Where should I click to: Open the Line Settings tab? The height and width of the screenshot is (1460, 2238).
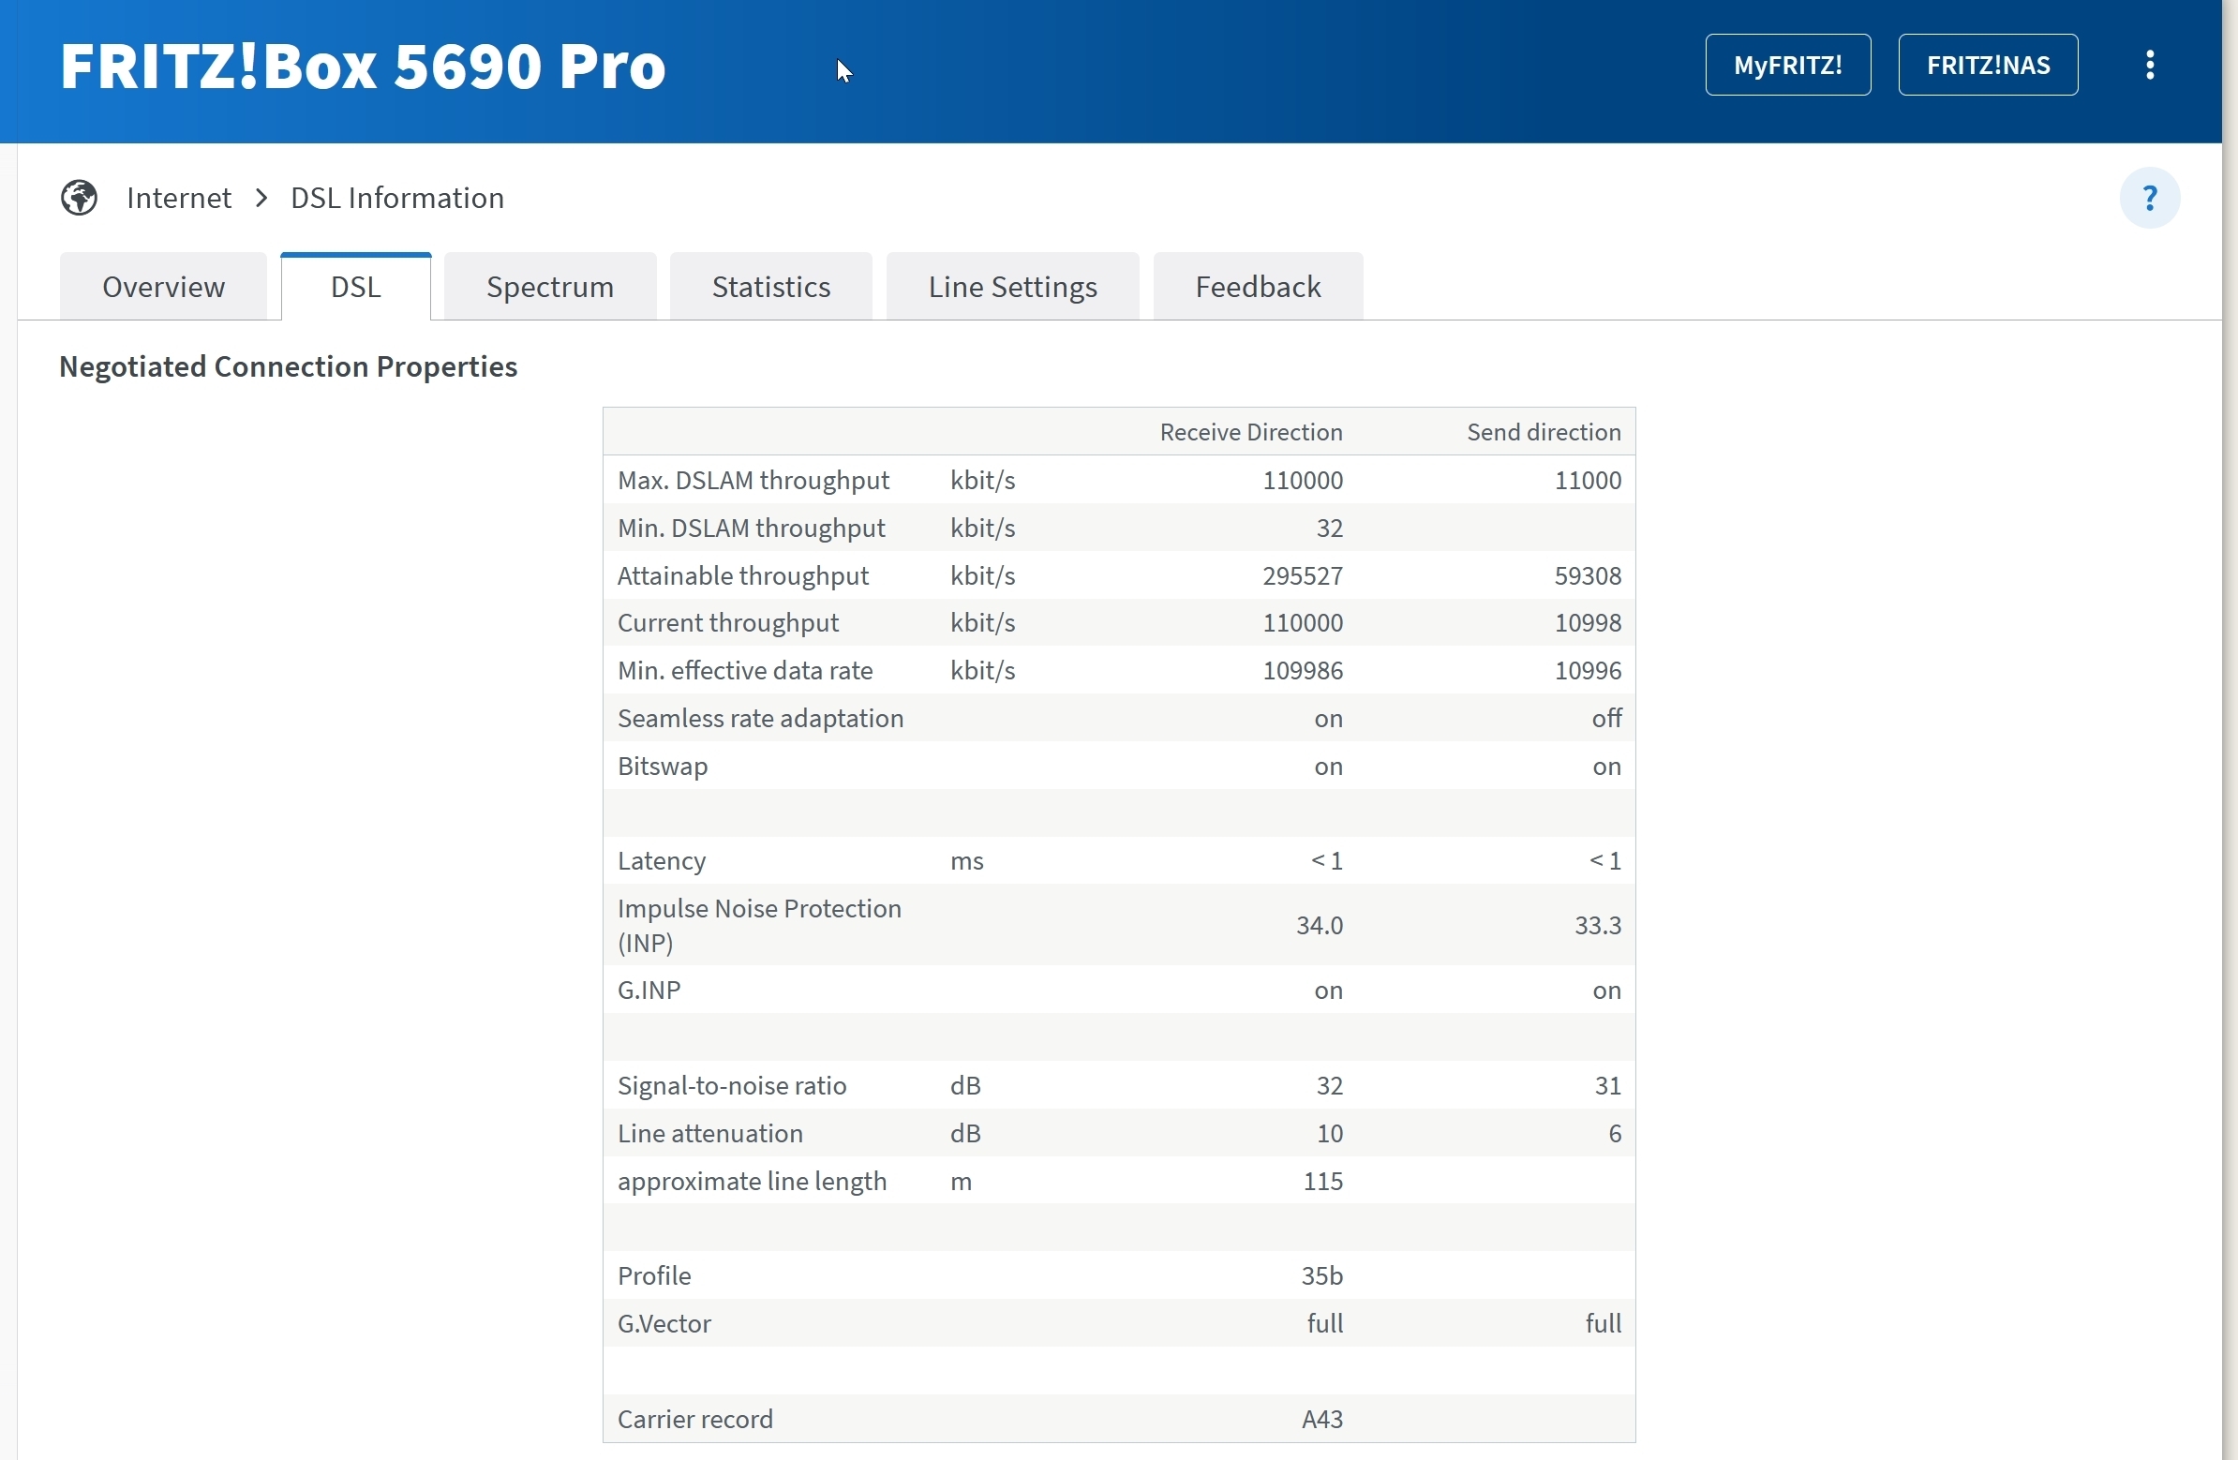tap(1013, 287)
